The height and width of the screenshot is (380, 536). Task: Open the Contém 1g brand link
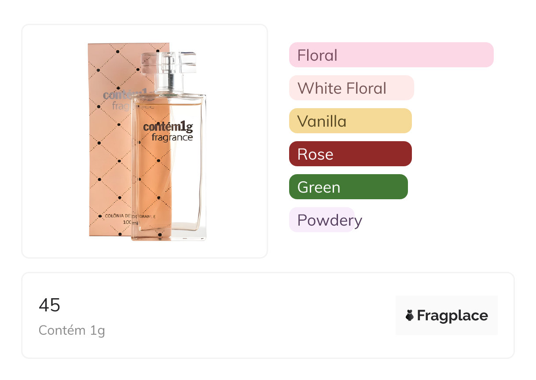[72, 330]
